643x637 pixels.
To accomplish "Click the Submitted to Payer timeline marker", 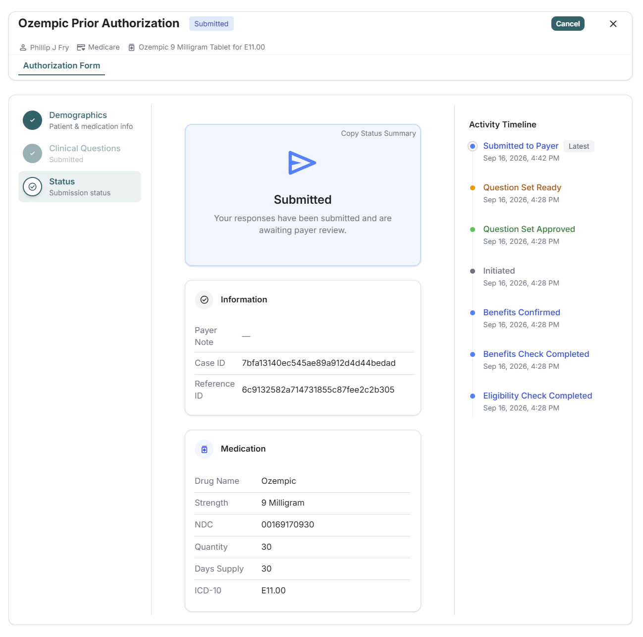I will tap(473, 146).
